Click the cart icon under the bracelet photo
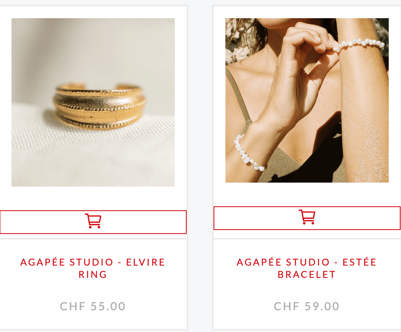The image size is (401, 332). click(x=307, y=217)
